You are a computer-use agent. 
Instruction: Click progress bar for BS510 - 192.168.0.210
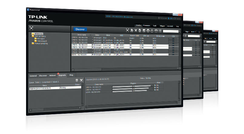point(133,91)
